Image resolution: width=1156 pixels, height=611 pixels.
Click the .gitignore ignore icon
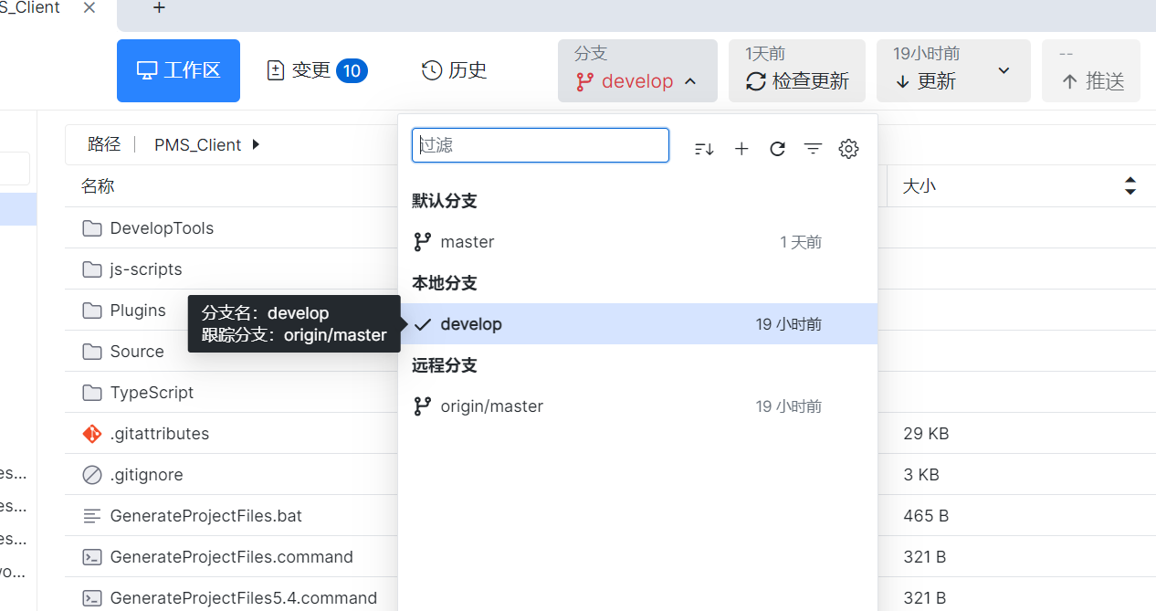tap(92, 475)
